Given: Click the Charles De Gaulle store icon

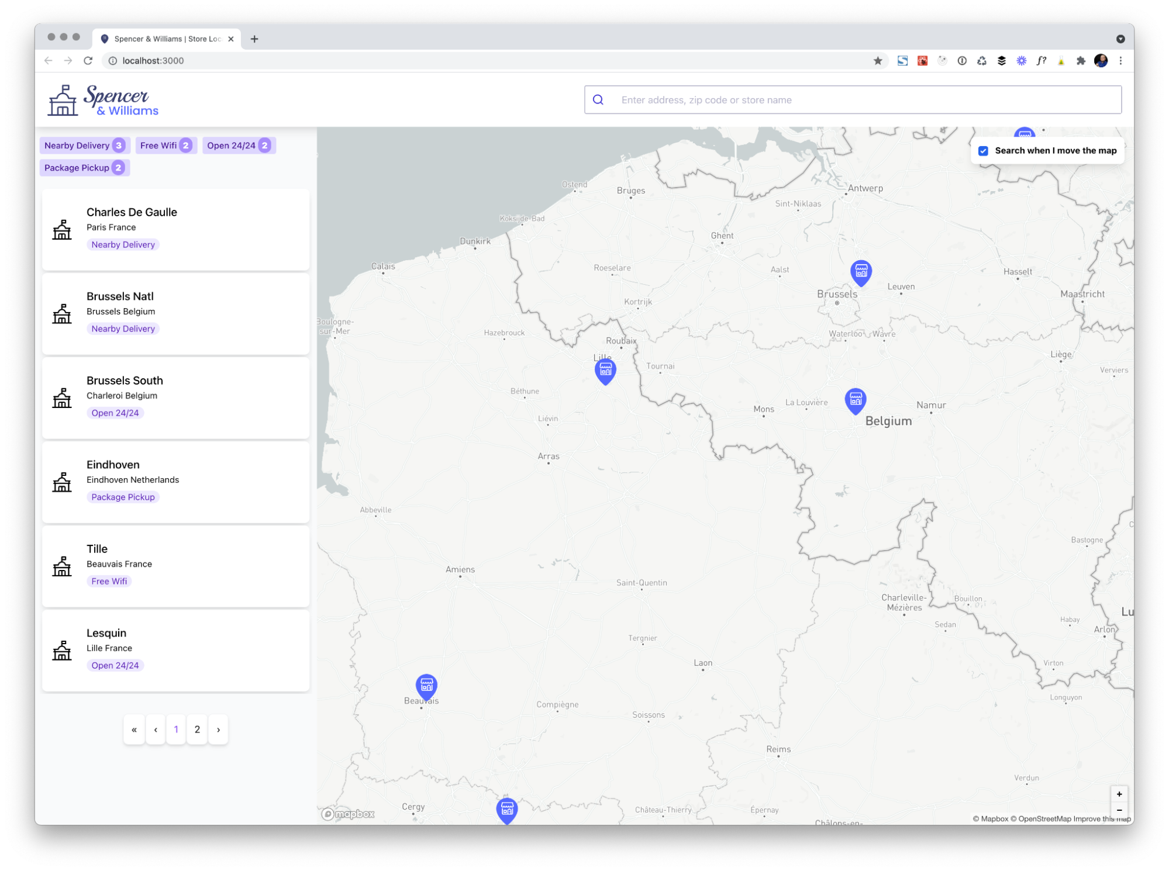Looking at the screenshot, I should (x=62, y=229).
